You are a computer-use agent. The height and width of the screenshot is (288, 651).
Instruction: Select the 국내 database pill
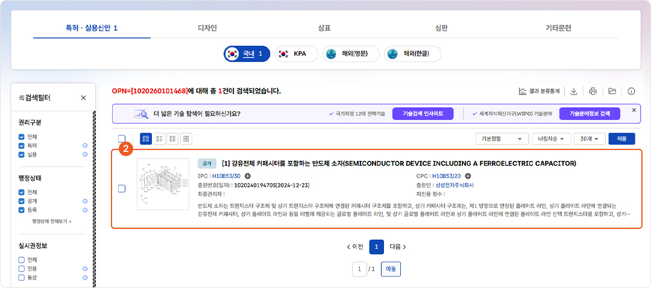pyautogui.click(x=247, y=54)
